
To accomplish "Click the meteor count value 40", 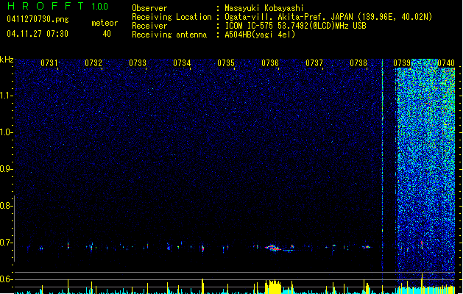I will 107,34.
